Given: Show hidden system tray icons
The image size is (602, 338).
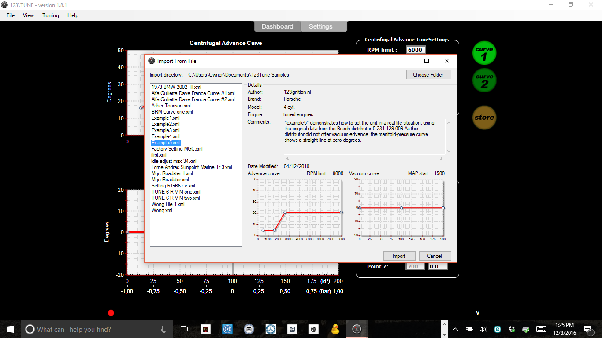Looking at the screenshot, I should (455, 329).
